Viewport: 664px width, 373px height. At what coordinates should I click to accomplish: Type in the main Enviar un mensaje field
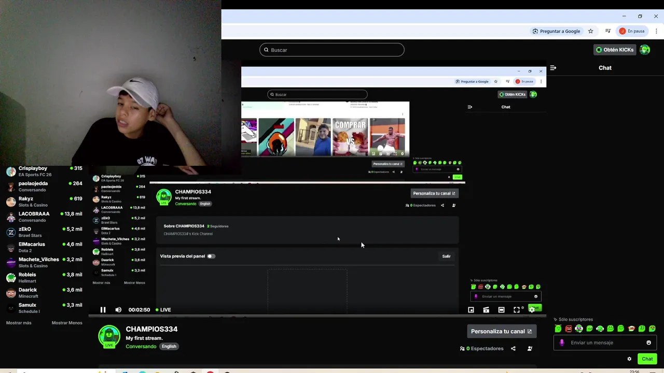click(605, 342)
